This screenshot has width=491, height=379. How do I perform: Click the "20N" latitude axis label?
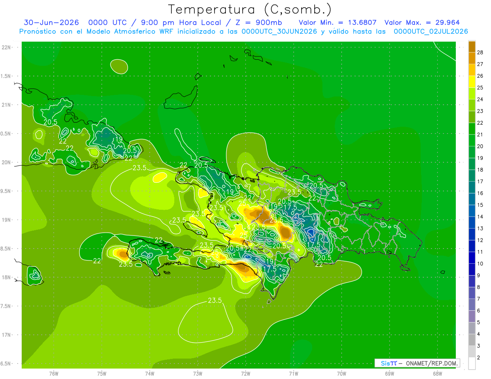click(x=7, y=162)
